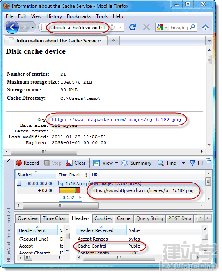This screenshot has height=274, width=222.
Task: Open the navigation history dropdown arrow
Action: [x=32, y=28]
